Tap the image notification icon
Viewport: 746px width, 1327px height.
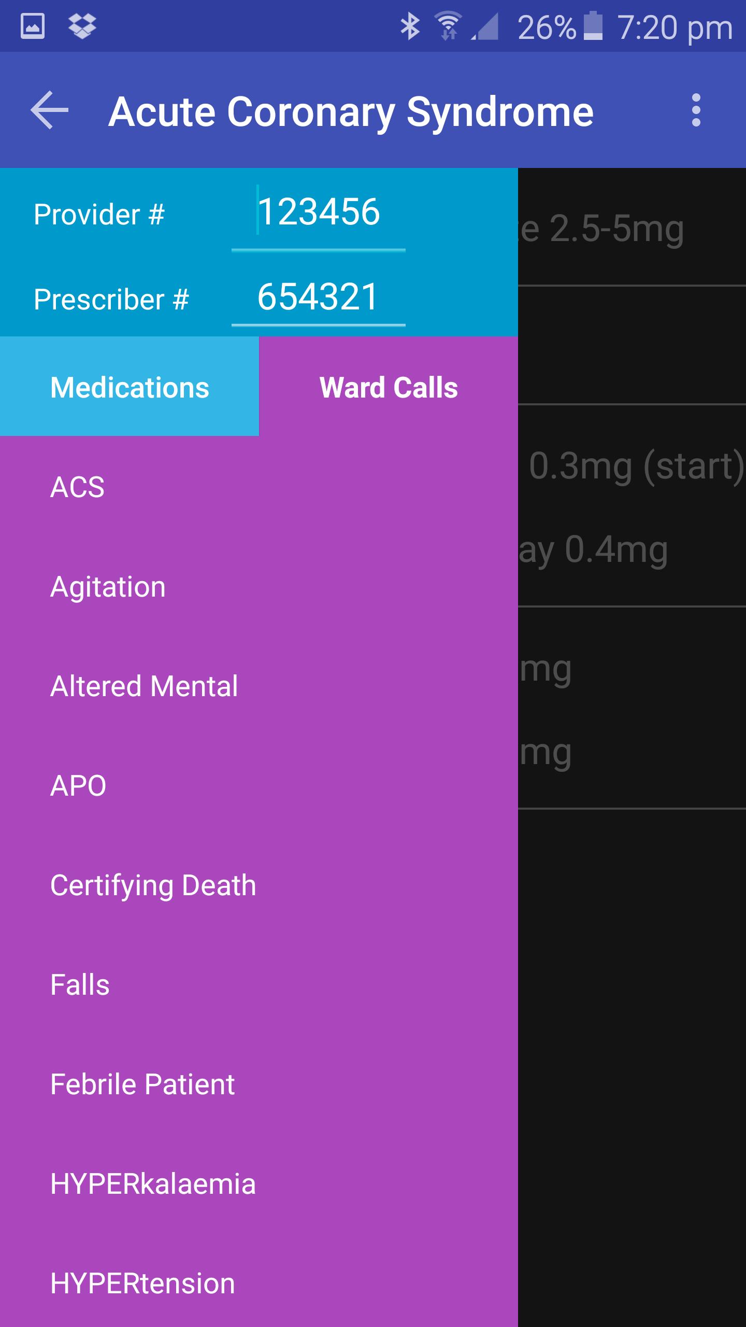[x=33, y=26]
